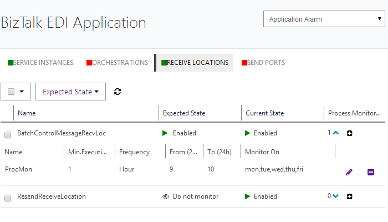The image size is (388, 222).
Task: Edit ProcMon with the pencil icon
Action: (x=349, y=172)
